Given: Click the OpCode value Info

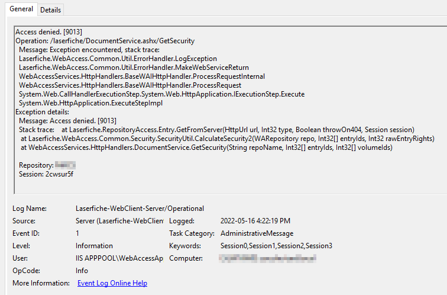Looking at the screenshot, I should point(82,271).
